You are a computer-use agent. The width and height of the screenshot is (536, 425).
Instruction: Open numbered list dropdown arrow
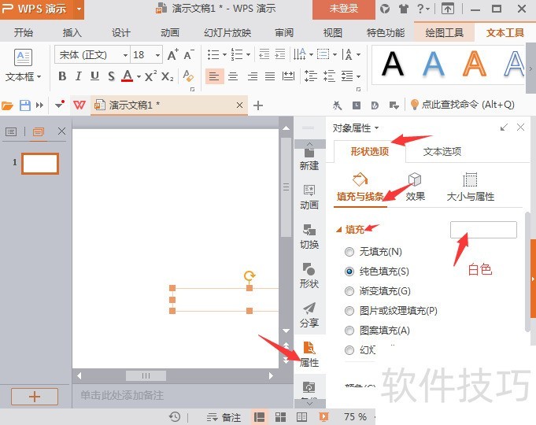tap(249, 54)
